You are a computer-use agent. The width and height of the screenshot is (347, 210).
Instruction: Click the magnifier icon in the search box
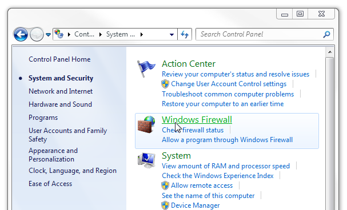coord(326,34)
